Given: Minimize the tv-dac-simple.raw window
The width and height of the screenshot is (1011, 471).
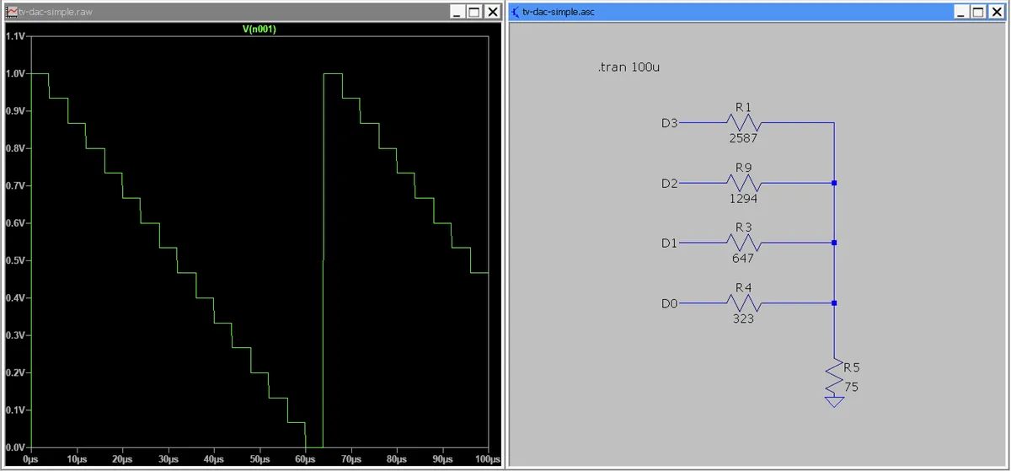Looking at the screenshot, I should point(457,12).
